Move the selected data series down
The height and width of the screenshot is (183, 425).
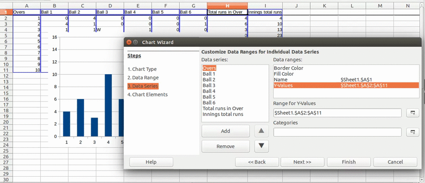click(x=261, y=146)
